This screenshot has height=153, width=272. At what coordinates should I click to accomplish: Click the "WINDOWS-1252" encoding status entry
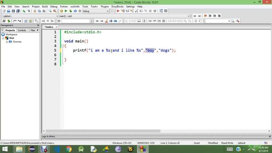coord(146,143)
